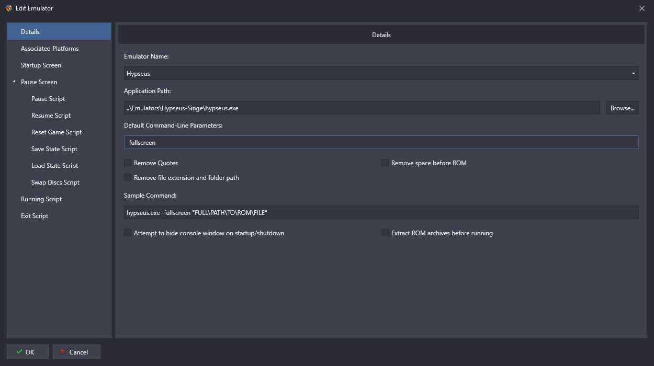The width and height of the screenshot is (654, 366).
Task: Open Swap Discs Script settings
Action: click(55, 182)
